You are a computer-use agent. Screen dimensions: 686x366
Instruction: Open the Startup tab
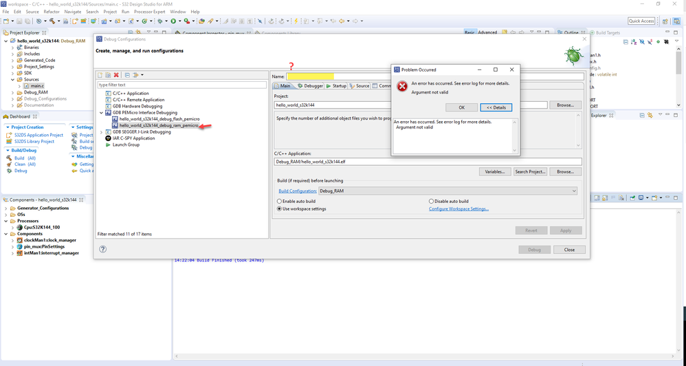[336, 86]
